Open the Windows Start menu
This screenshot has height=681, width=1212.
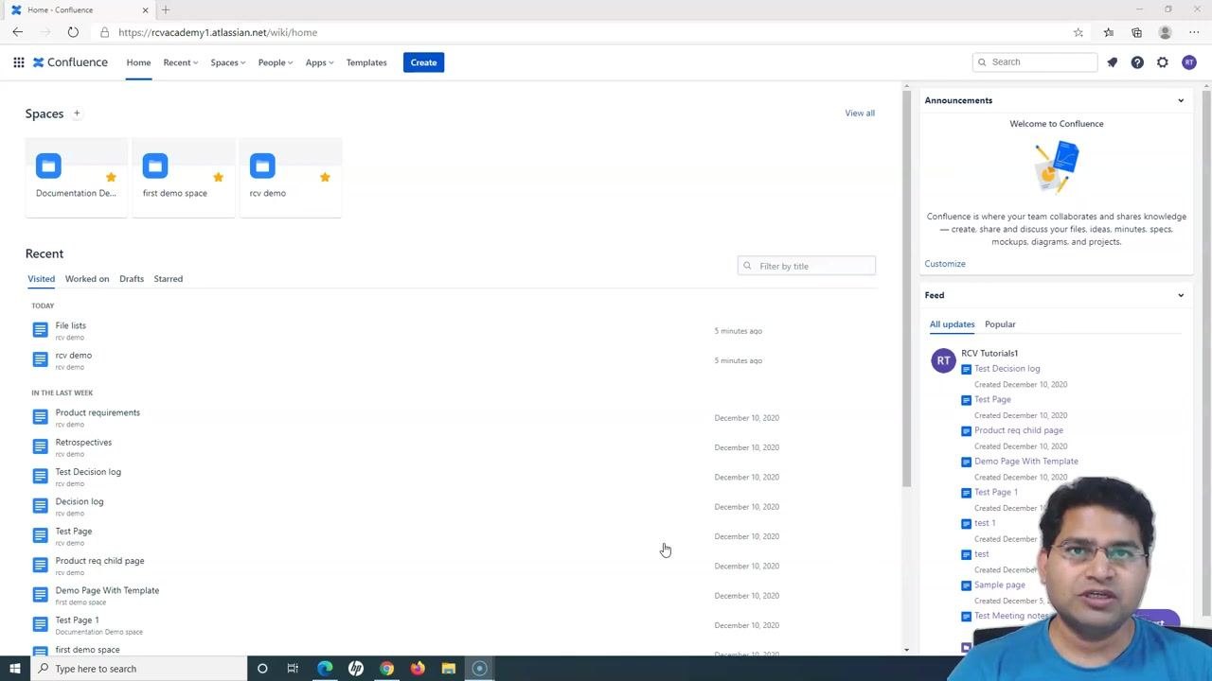[x=14, y=669]
